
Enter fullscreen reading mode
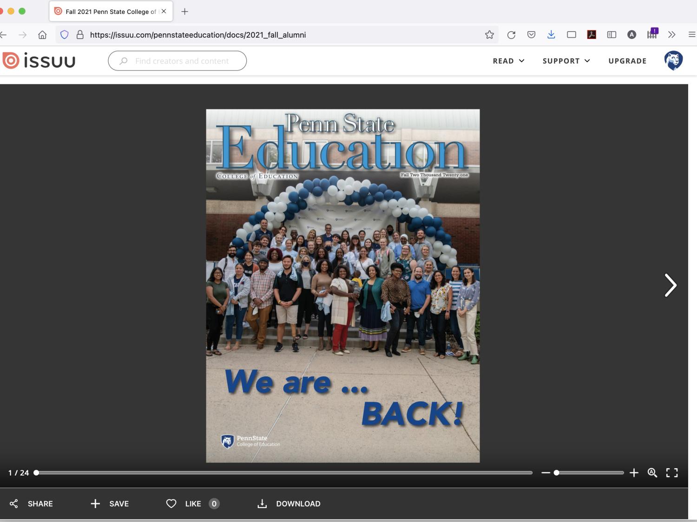(x=672, y=473)
